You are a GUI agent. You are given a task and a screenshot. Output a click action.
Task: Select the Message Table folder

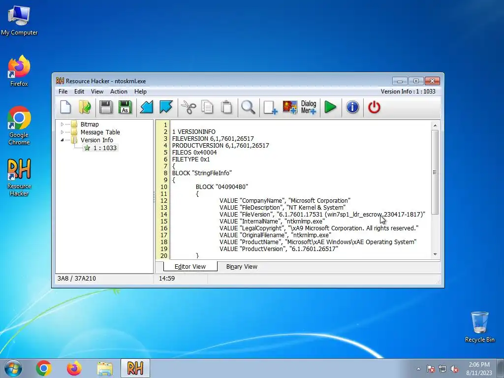tap(100, 132)
